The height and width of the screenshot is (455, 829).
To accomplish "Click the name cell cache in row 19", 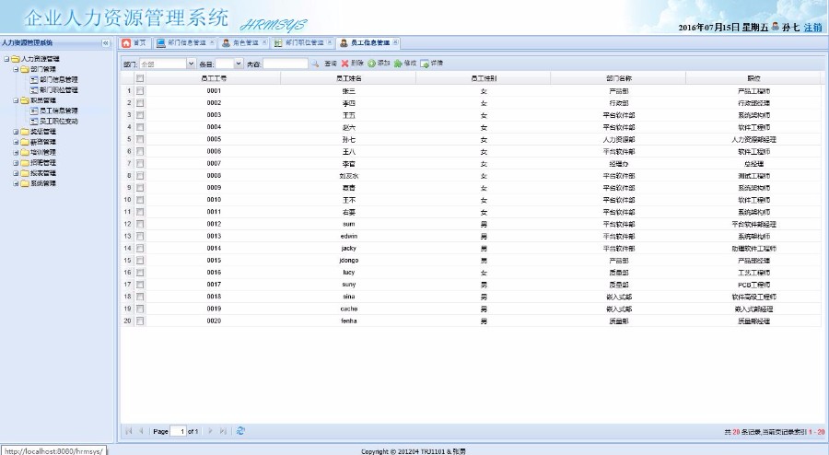I will [349, 309].
